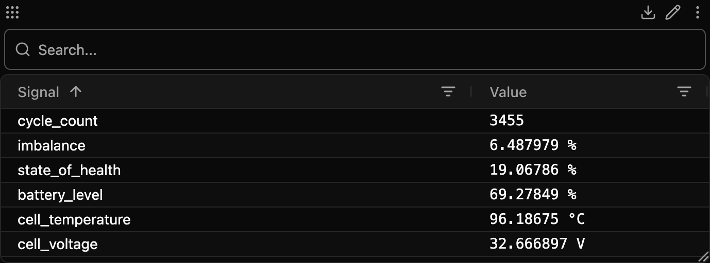Viewport: 710px width, 263px height.
Task: Open the Value column filter icon
Action: [684, 92]
